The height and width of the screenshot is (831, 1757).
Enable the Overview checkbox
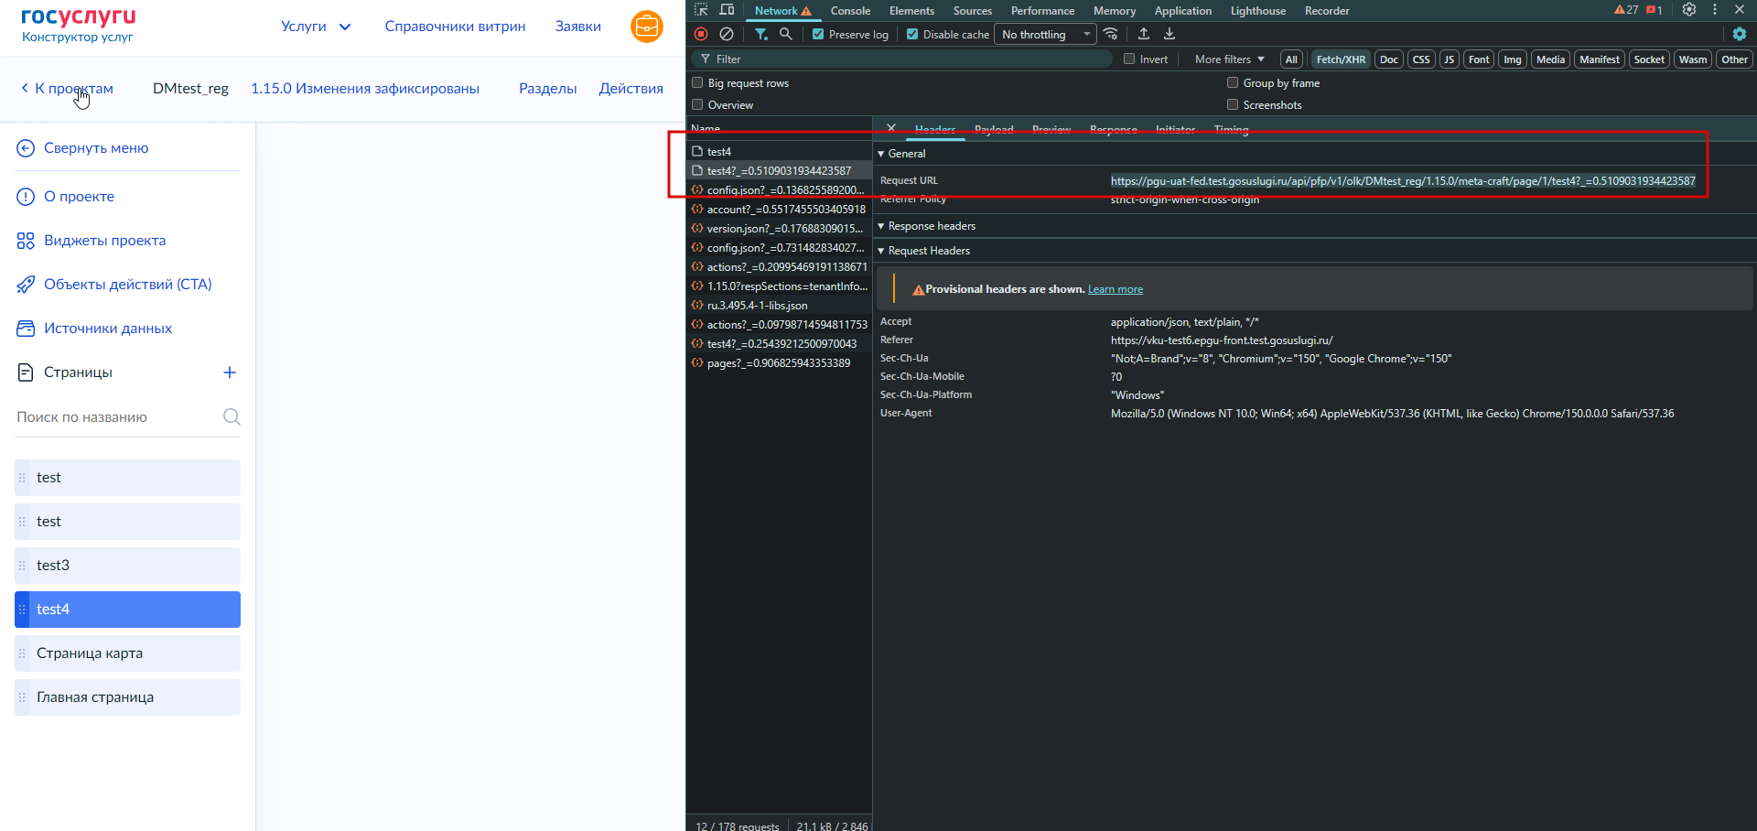point(697,104)
